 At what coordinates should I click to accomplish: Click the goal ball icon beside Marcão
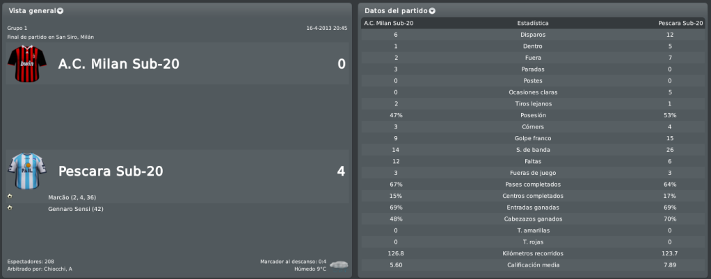(10, 196)
